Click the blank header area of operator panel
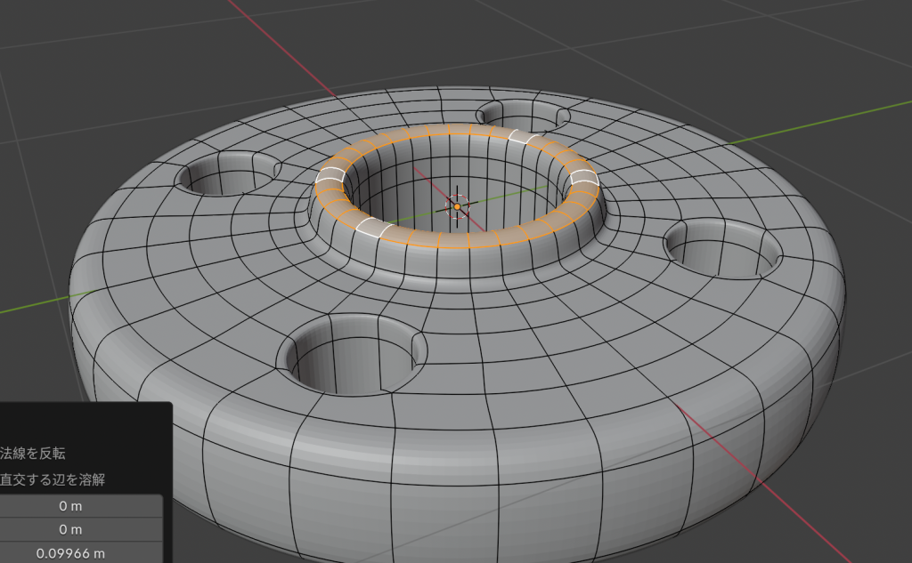Viewport: 912px width, 563px height. pos(85,422)
